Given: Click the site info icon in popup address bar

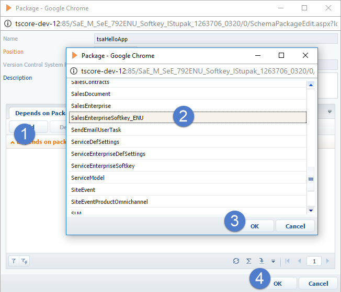Looking at the screenshot, I should (74, 71).
